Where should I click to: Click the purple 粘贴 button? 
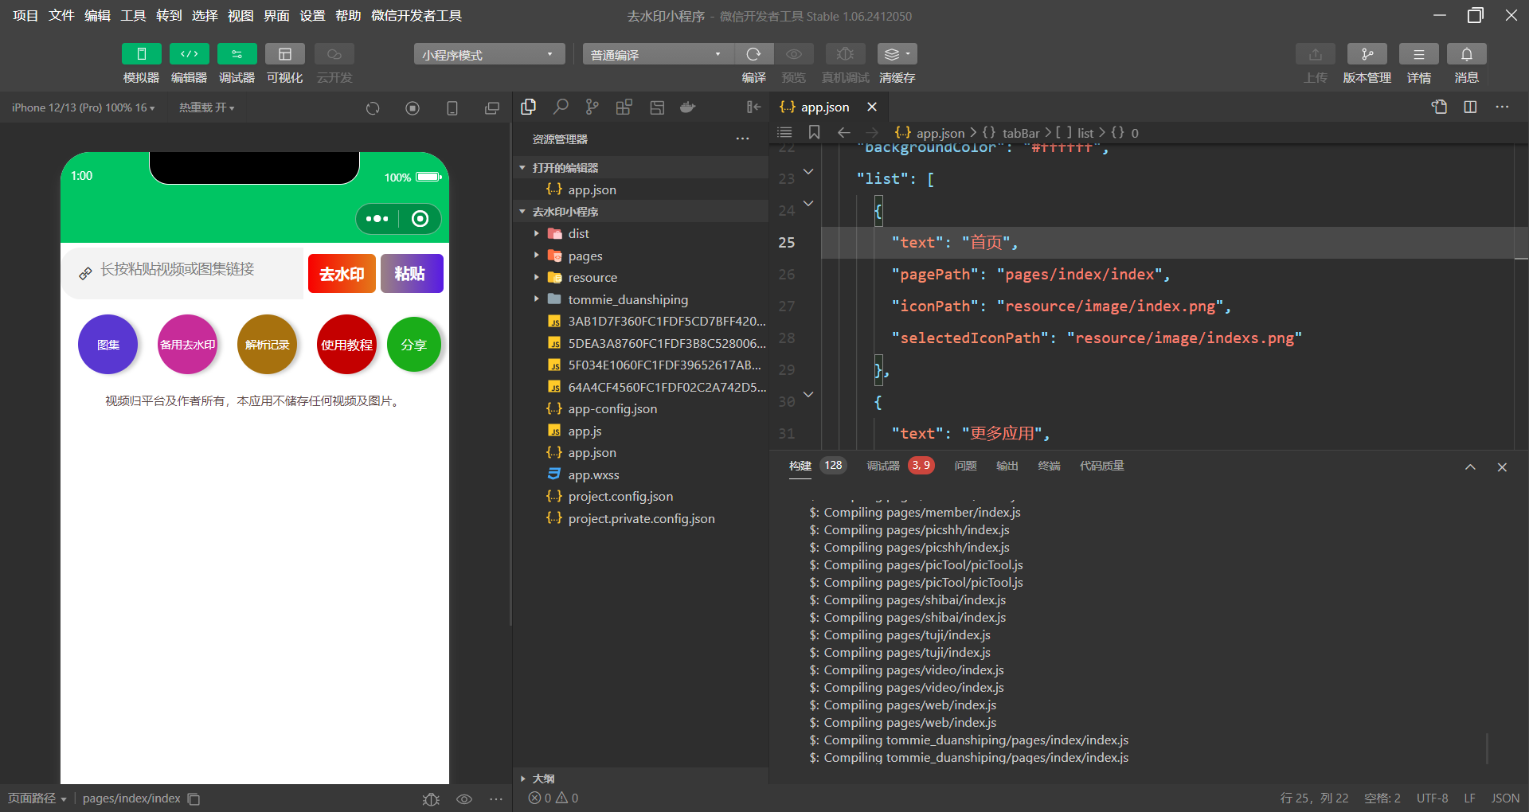(x=411, y=274)
